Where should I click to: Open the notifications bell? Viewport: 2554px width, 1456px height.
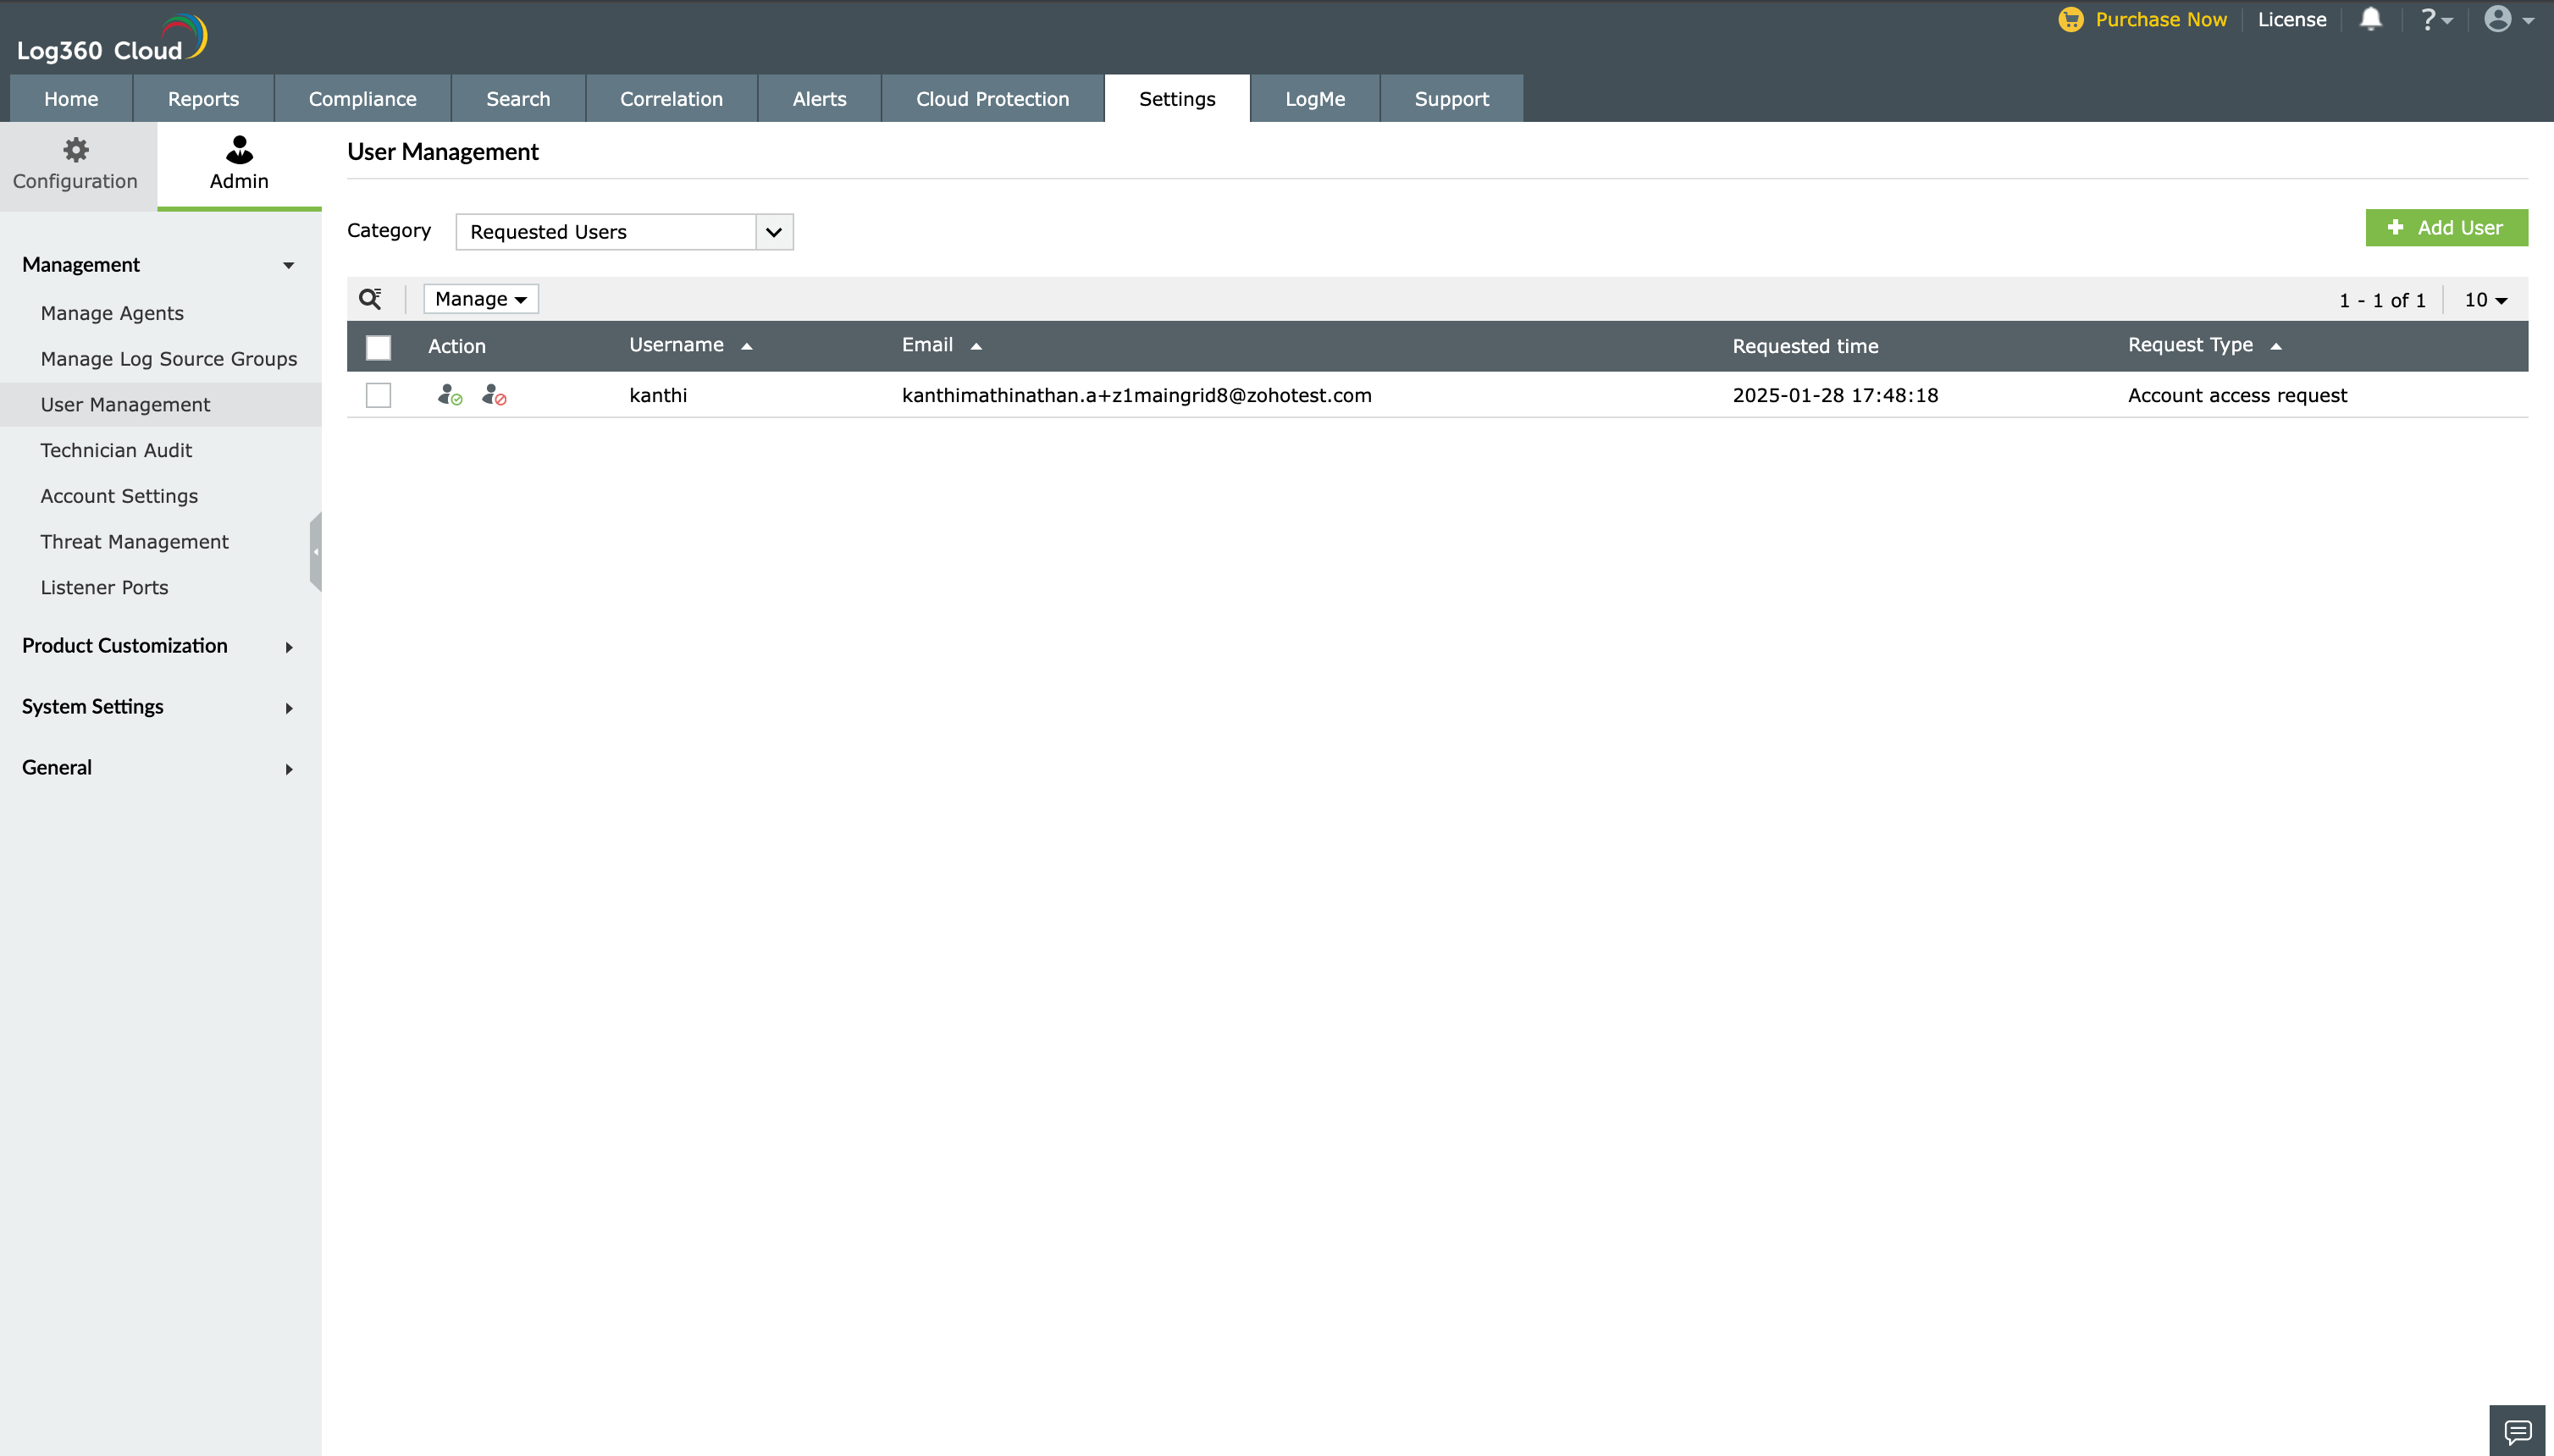(2370, 20)
